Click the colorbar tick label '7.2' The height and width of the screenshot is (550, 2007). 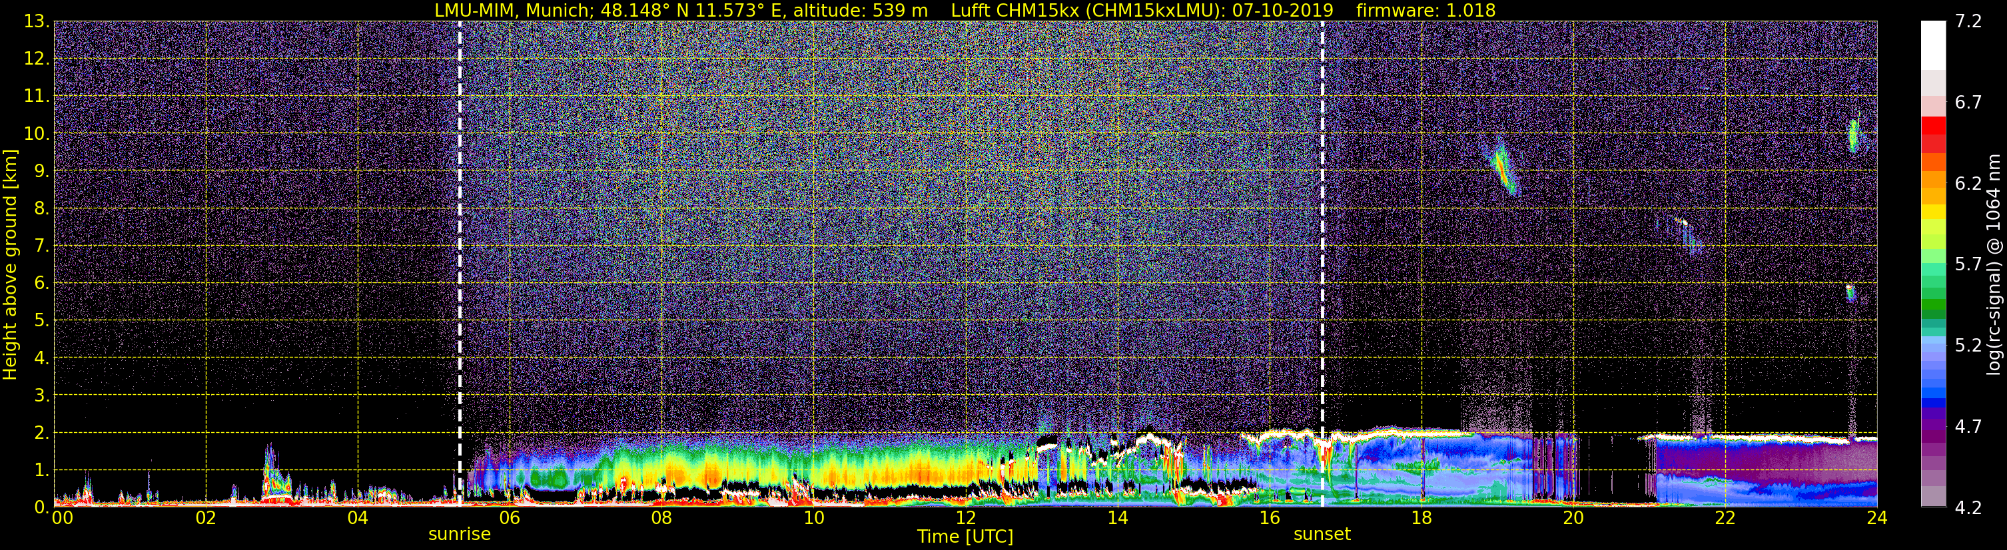pos(1968,22)
